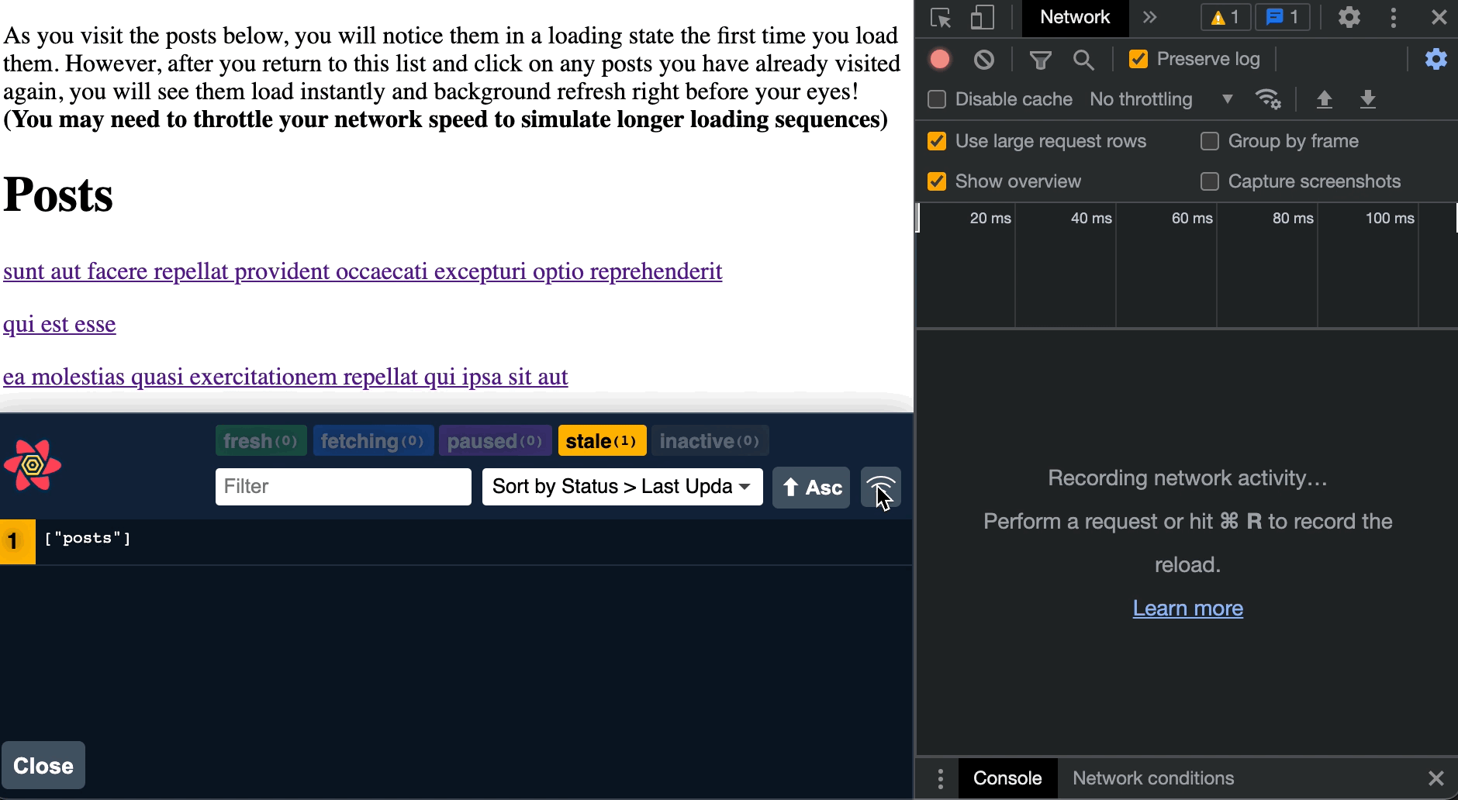1458x800 pixels.
Task: Import HAR file with upload arrow
Action: pos(1324,99)
